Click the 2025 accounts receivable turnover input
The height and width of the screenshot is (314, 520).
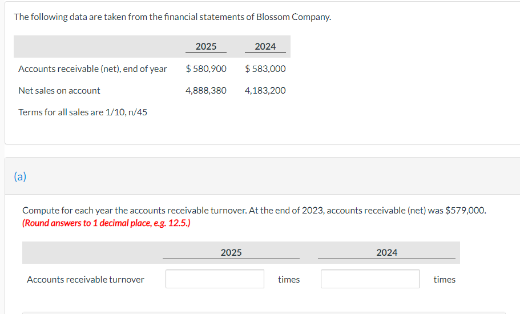215,279
